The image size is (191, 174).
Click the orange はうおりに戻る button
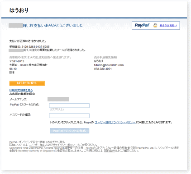(27, 83)
